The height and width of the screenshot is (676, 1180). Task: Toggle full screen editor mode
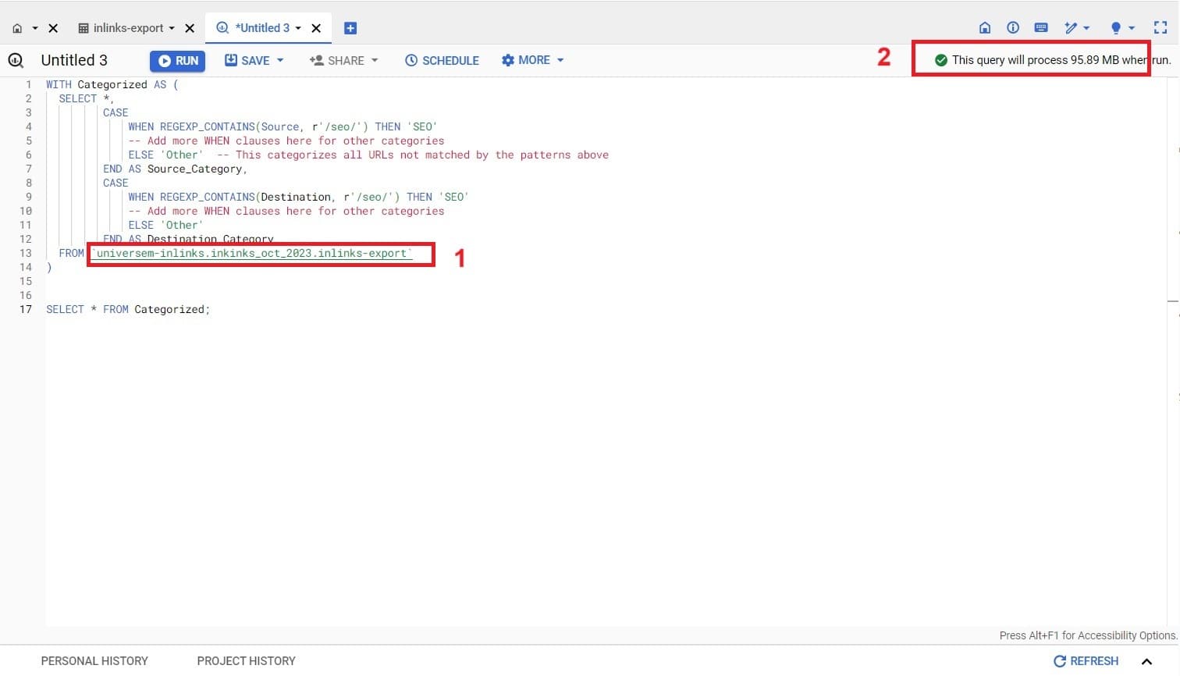1160,28
